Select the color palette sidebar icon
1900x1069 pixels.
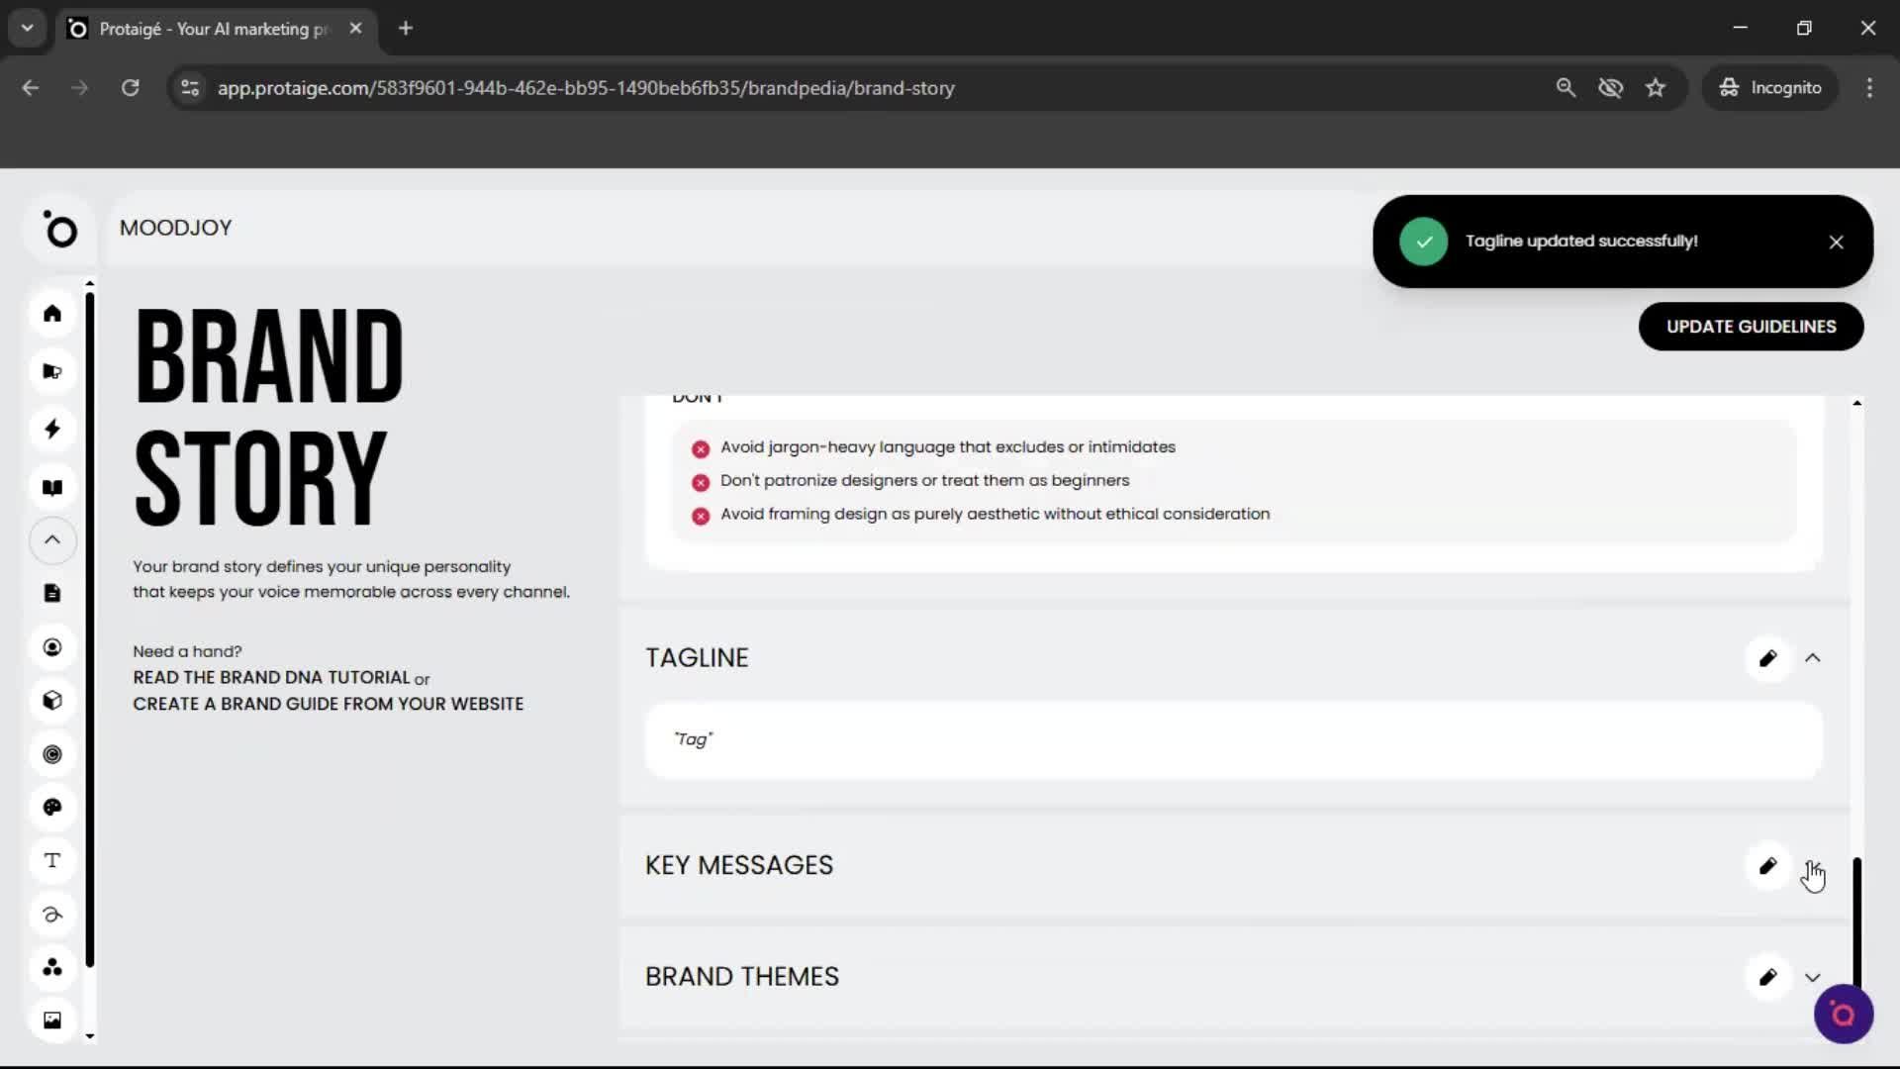click(x=51, y=807)
